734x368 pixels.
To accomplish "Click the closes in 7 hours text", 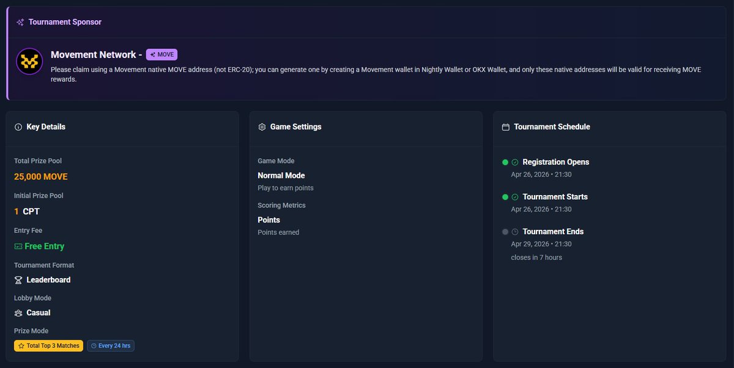I will [536, 258].
